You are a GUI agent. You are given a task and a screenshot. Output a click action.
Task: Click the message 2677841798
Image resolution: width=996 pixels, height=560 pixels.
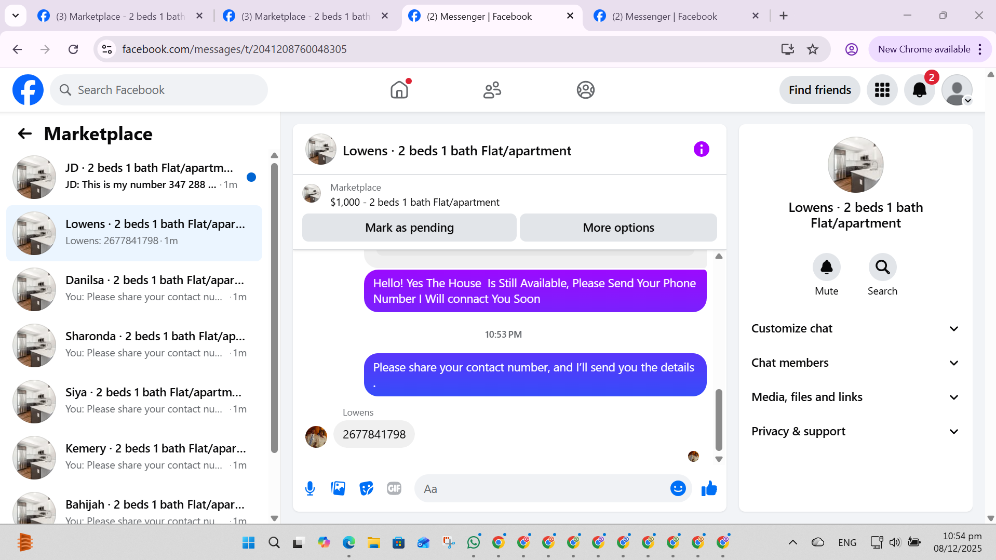coord(374,434)
